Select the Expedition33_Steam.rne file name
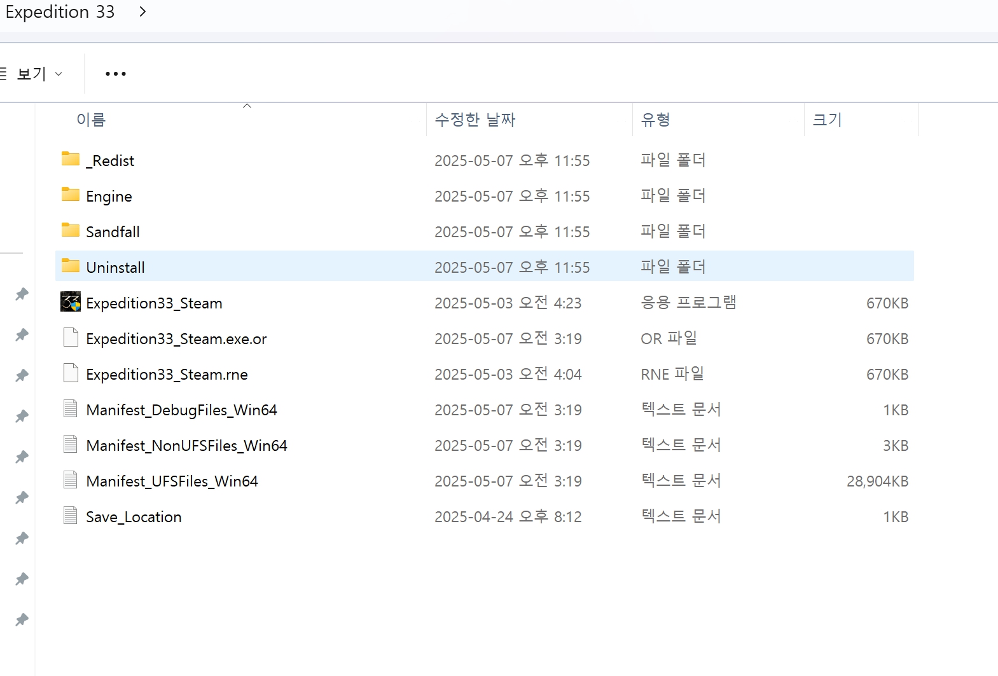Screen dimensions: 998x676 tap(167, 375)
